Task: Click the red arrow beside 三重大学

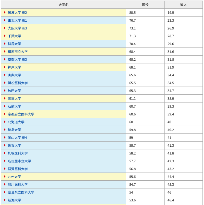Action: pyautogui.click(x=5, y=99)
